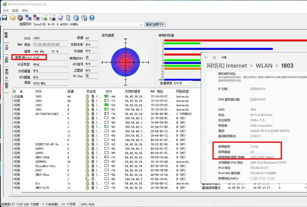Click the 重新加载网卡 button

(x=155, y=25)
